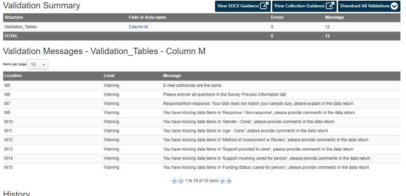Viewport: 406px width, 196px height.
Task: Select the M7 location cell
Action: pyautogui.click(x=7, y=104)
